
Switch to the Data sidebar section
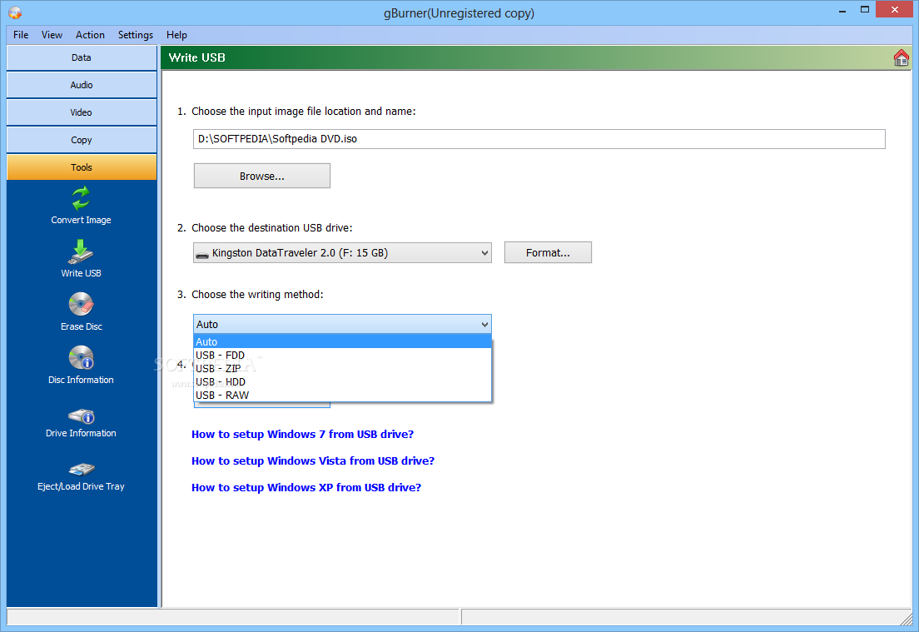(x=82, y=57)
